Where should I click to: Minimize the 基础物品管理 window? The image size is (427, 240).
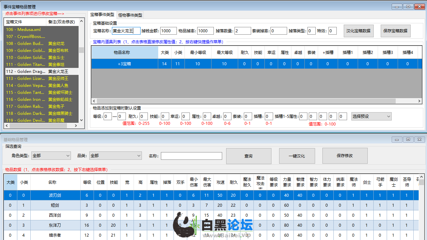coord(397,139)
